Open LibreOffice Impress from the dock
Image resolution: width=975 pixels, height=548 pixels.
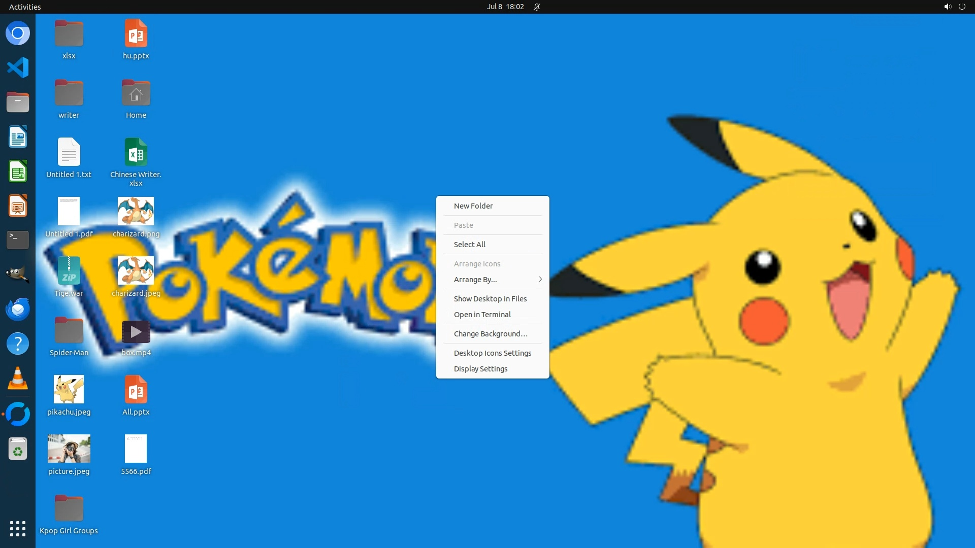[x=18, y=206]
